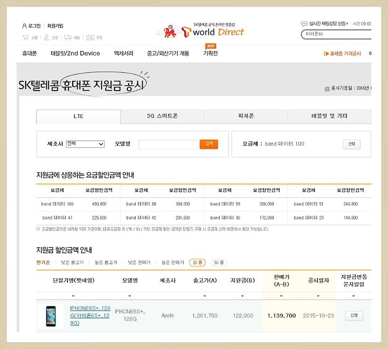
Task: Open the 휴대폰 menu
Action: coord(30,53)
